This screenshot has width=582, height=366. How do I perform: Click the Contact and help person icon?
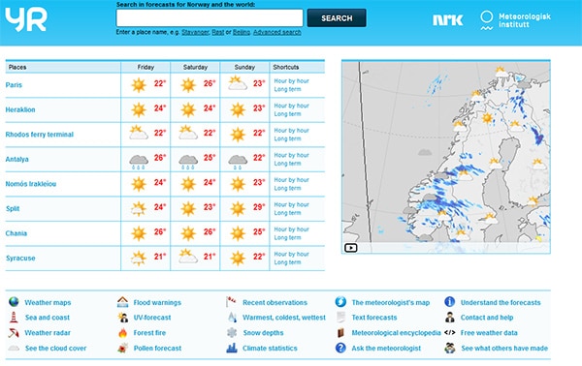pyautogui.click(x=449, y=317)
